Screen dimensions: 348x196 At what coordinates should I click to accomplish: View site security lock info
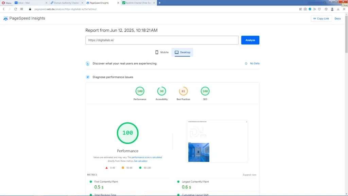[x=30, y=9]
